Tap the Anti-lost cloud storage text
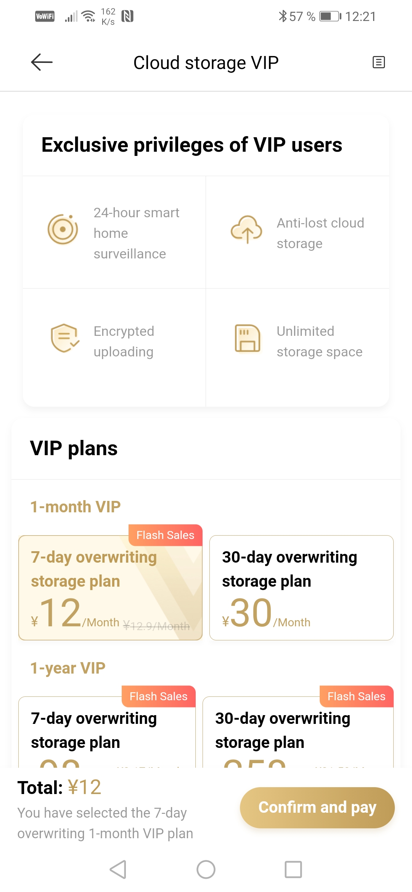The image size is (412, 892). click(x=320, y=233)
